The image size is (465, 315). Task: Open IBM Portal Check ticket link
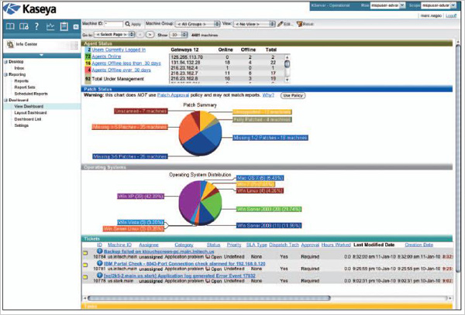point(184,263)
